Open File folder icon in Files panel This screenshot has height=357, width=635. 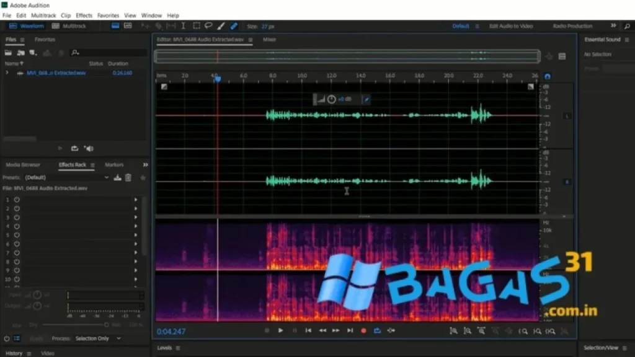coord(8,53)
